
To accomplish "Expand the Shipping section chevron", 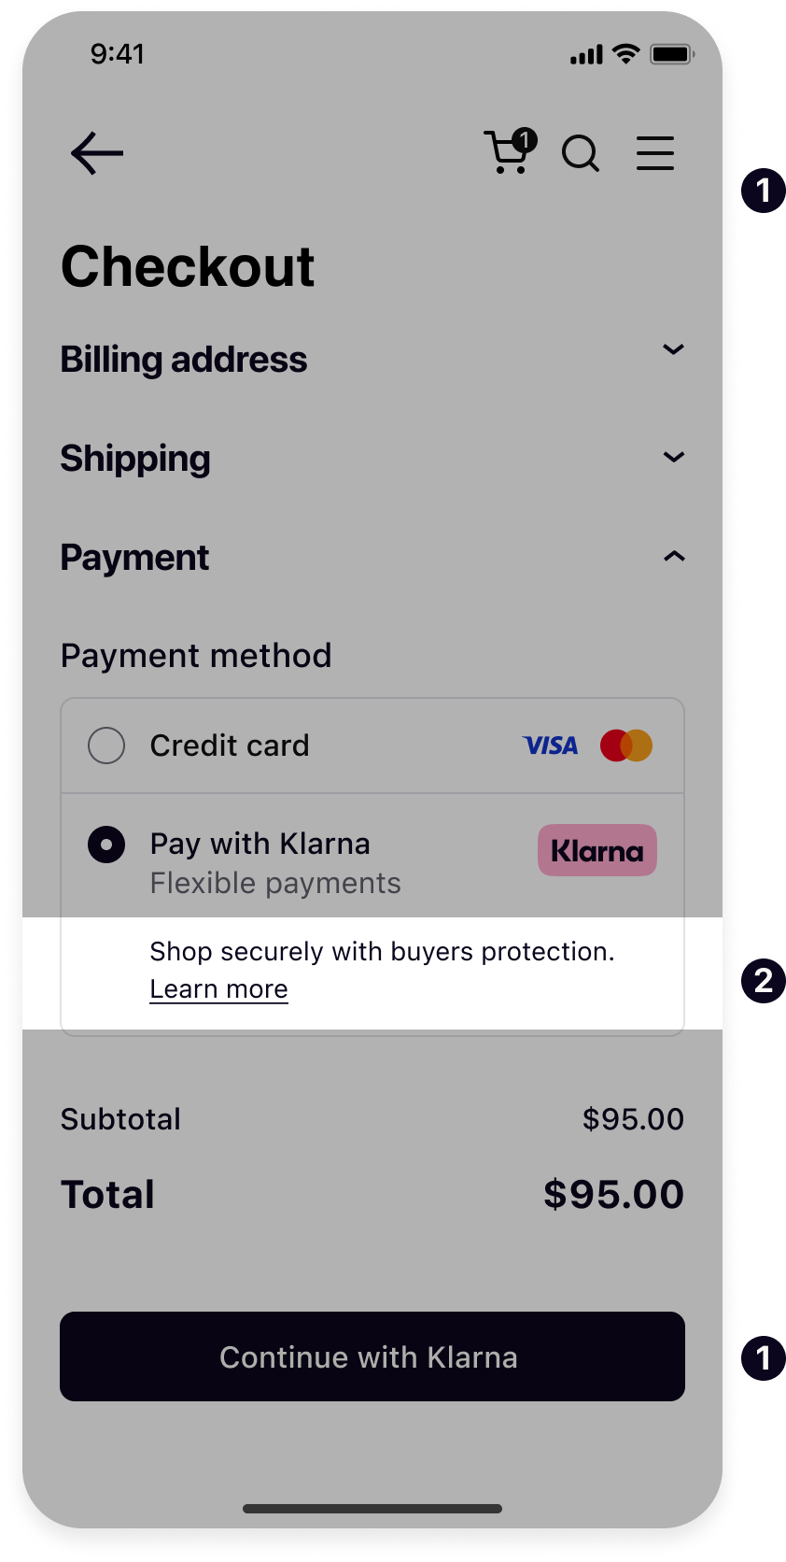I will click(x=673, y=457).
